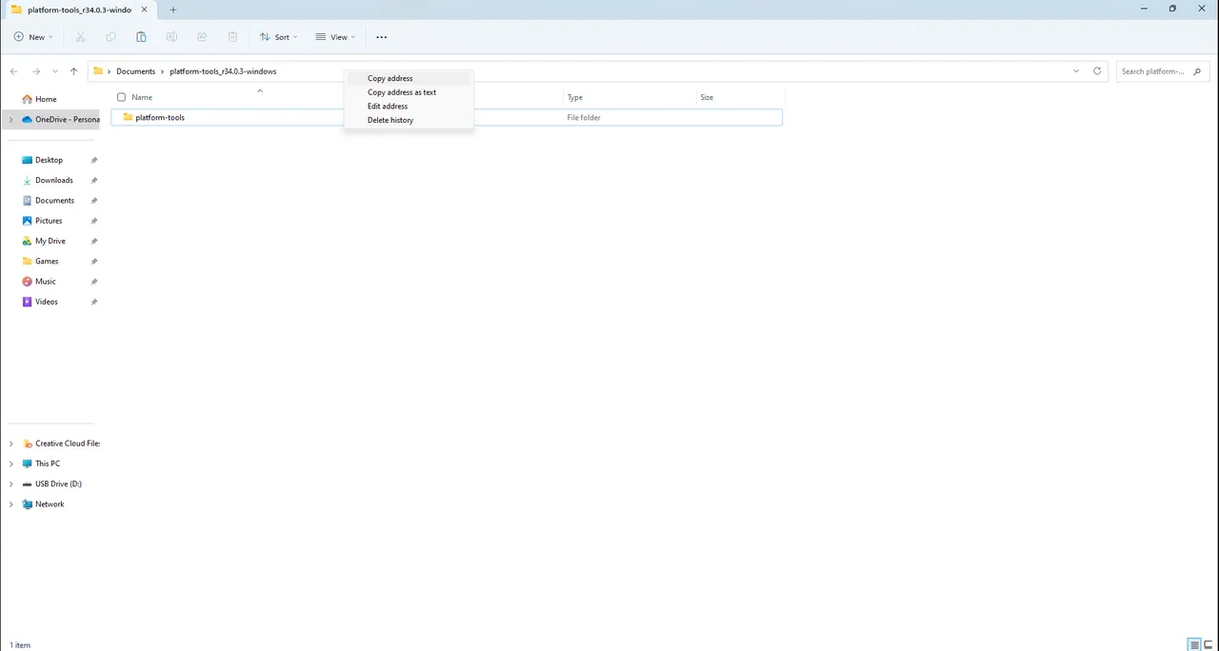Expand the This PC tree node
The height and width of the screenshot is (651, 1219).
(11, 464)
